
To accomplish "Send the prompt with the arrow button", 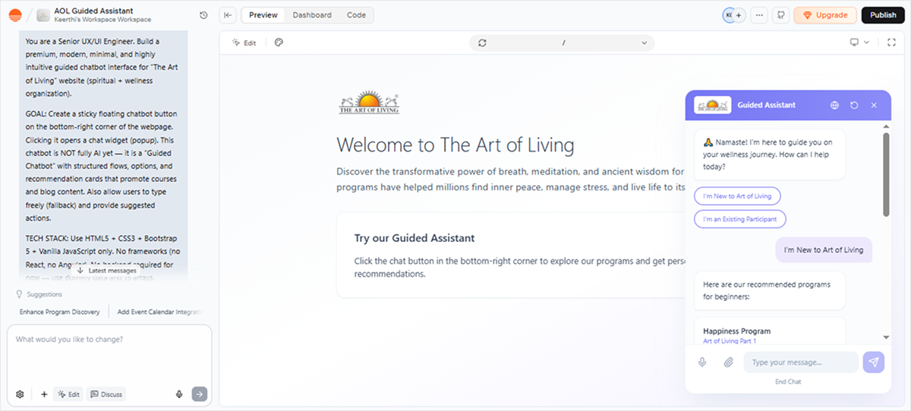I will pyautogui.click(x=199, y=394).
